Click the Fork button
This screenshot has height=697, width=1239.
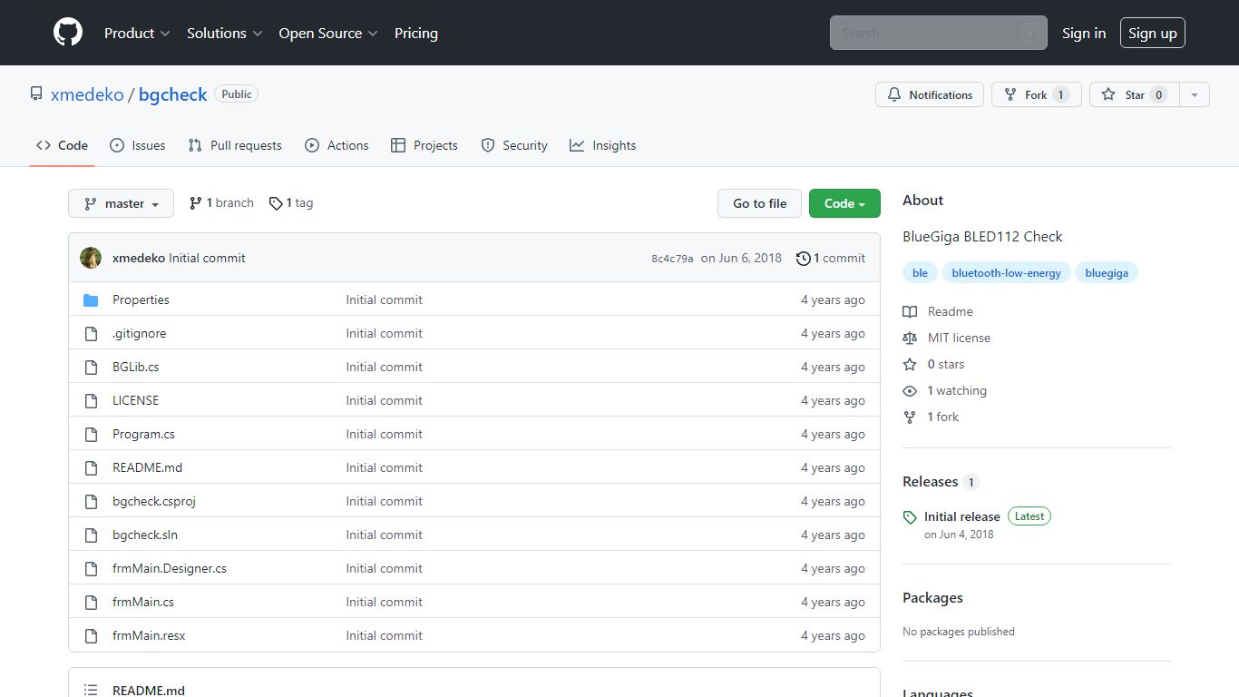[x=1037, y=94]
